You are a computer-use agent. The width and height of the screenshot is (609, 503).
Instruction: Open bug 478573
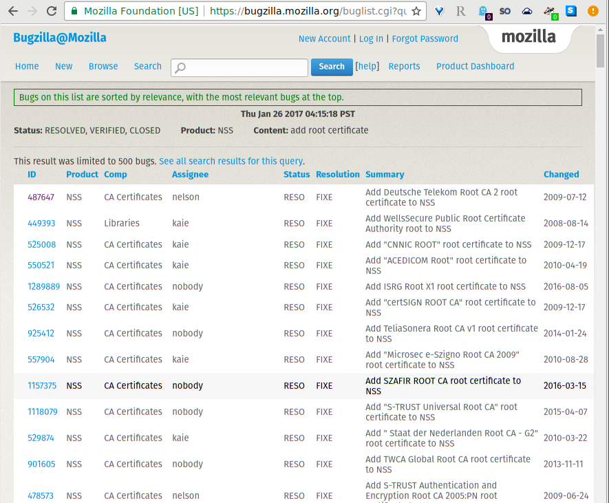click(41, 496)
